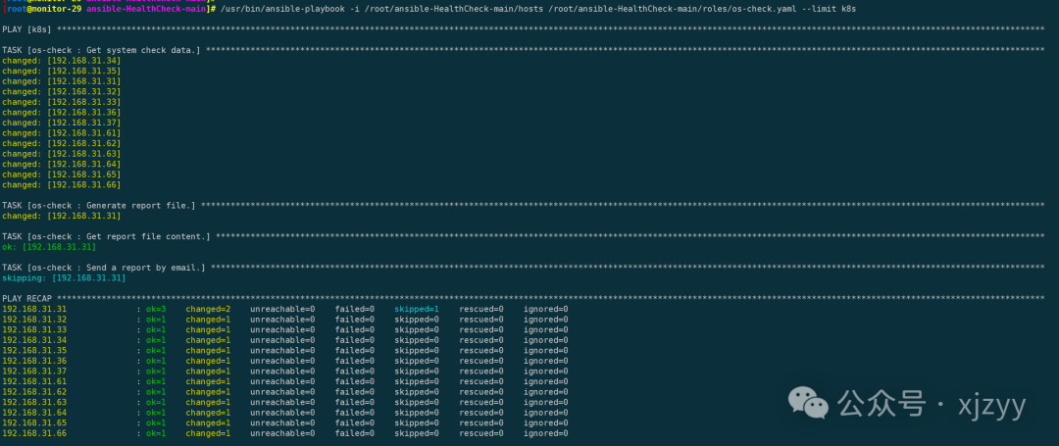Click the 'changed: [192.168.31.61]' output line
The width and height of the screenshot is (1059, 446).
click(62, 133)
